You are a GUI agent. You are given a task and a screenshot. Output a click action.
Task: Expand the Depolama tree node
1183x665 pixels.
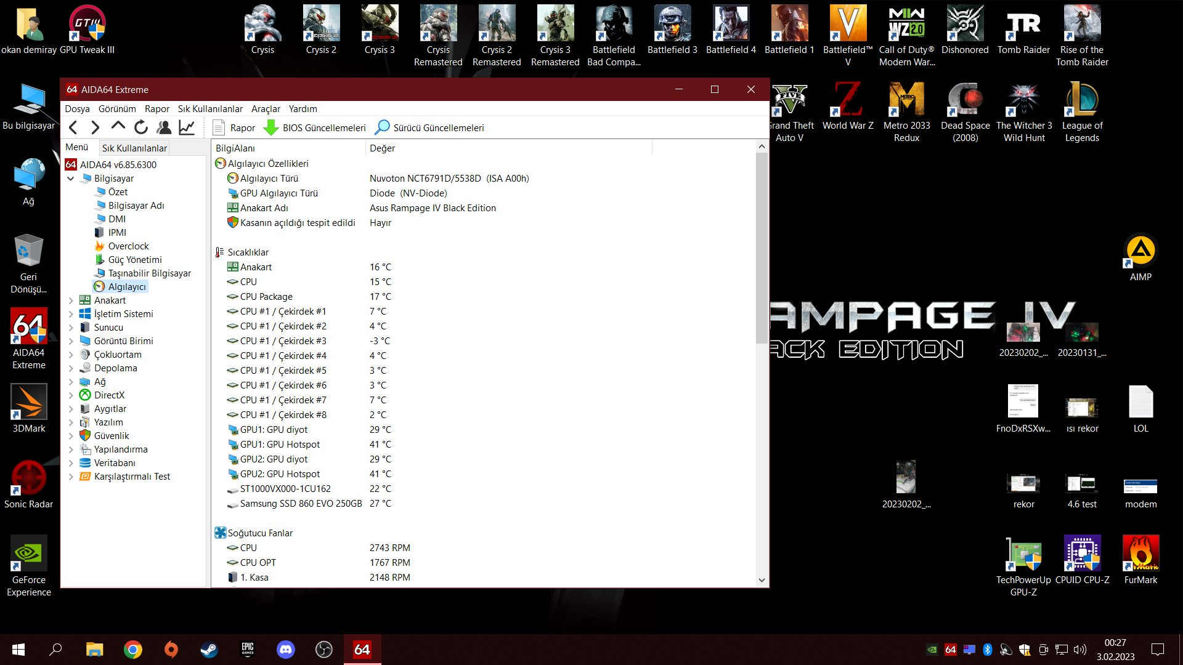(71, 368)
